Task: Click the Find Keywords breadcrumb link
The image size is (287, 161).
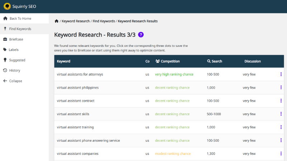Action: (x=104, y=21)
